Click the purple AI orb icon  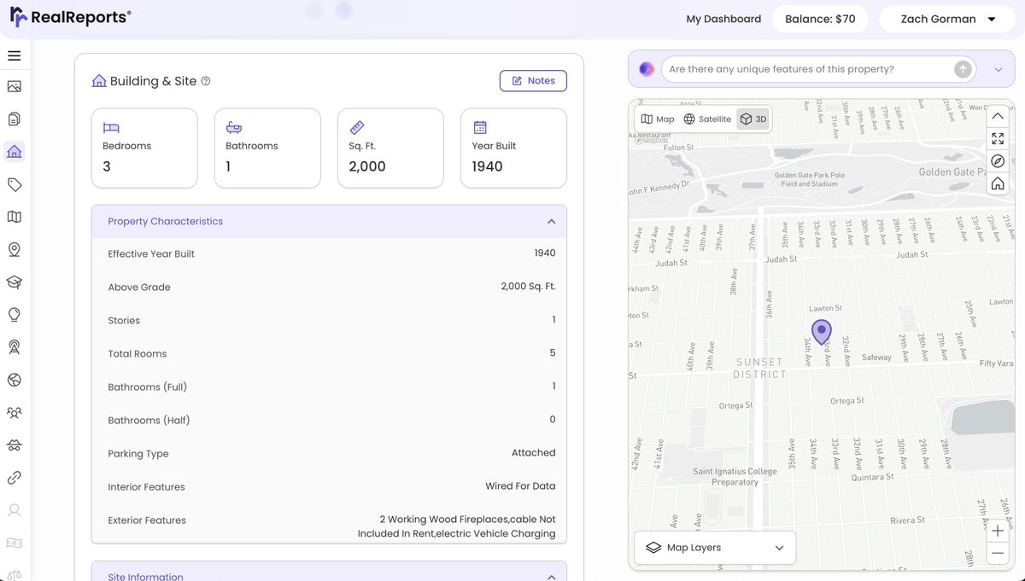[647, 69]
